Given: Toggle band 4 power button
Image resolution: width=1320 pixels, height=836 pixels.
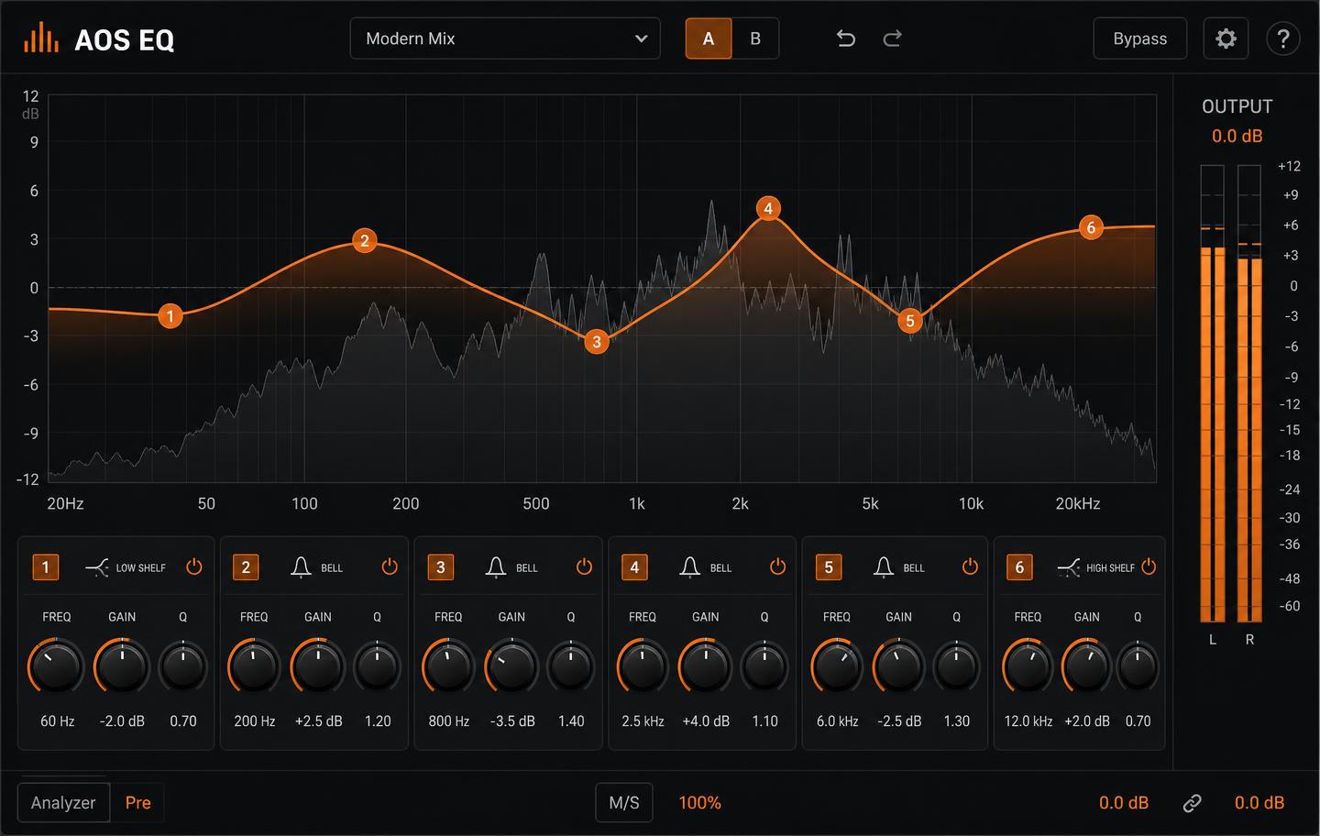Looking at the screenshot, I should point(777,566).
